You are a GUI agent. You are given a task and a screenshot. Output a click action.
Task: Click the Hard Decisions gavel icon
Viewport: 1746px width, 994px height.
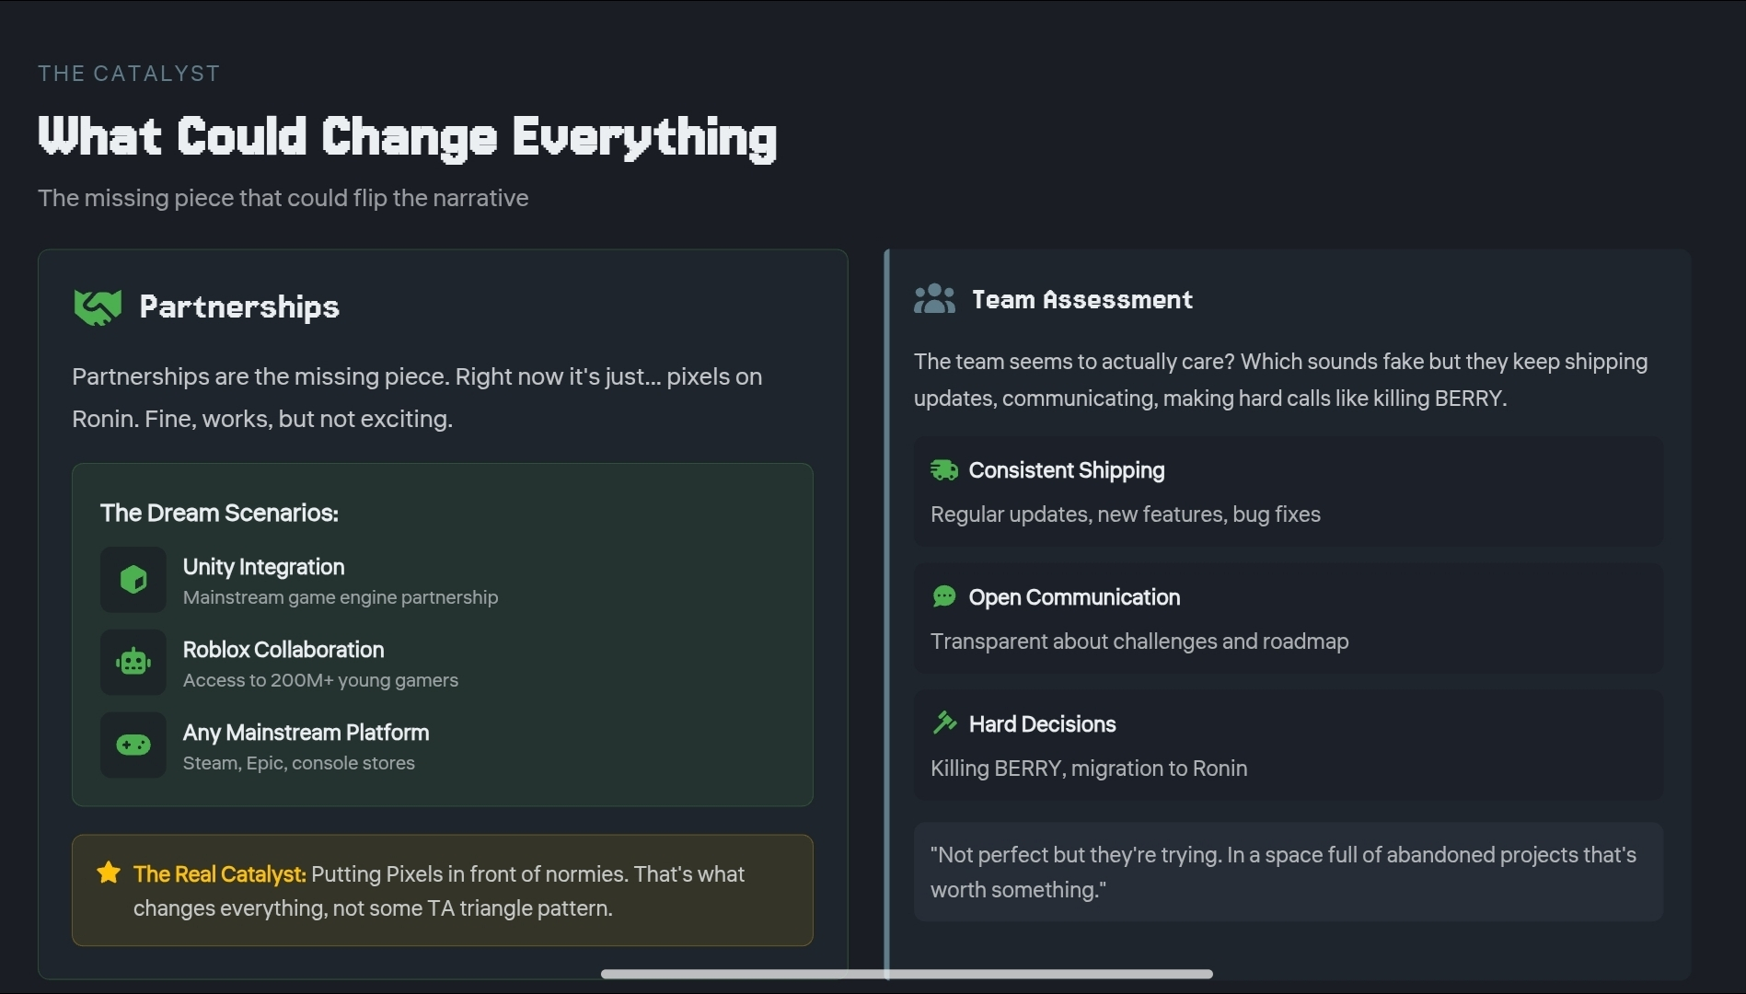[x=944, y=723]
